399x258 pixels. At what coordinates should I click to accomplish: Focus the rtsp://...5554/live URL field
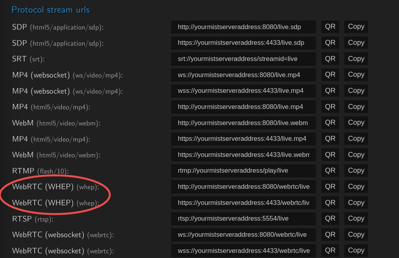click(x=243, y=219)
